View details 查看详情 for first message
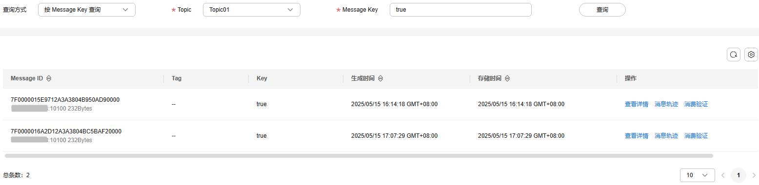 (637, 104)
